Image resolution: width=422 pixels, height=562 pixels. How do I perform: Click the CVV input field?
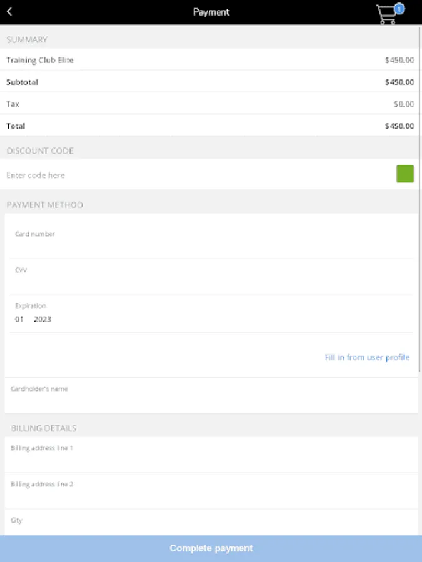(211, 282)
